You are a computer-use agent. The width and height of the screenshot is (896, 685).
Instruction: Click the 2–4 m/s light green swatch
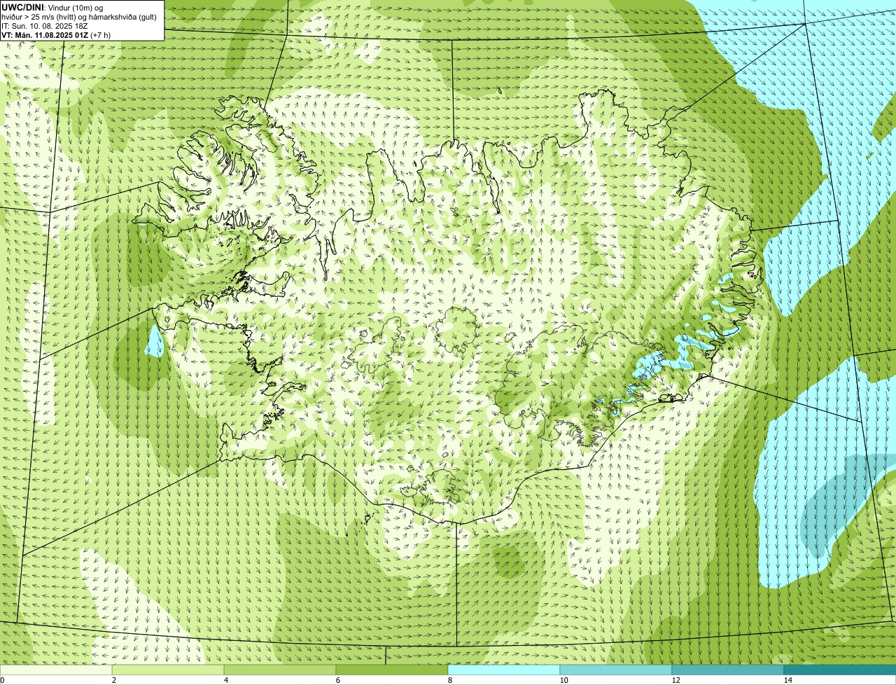(x=168, y=670)
